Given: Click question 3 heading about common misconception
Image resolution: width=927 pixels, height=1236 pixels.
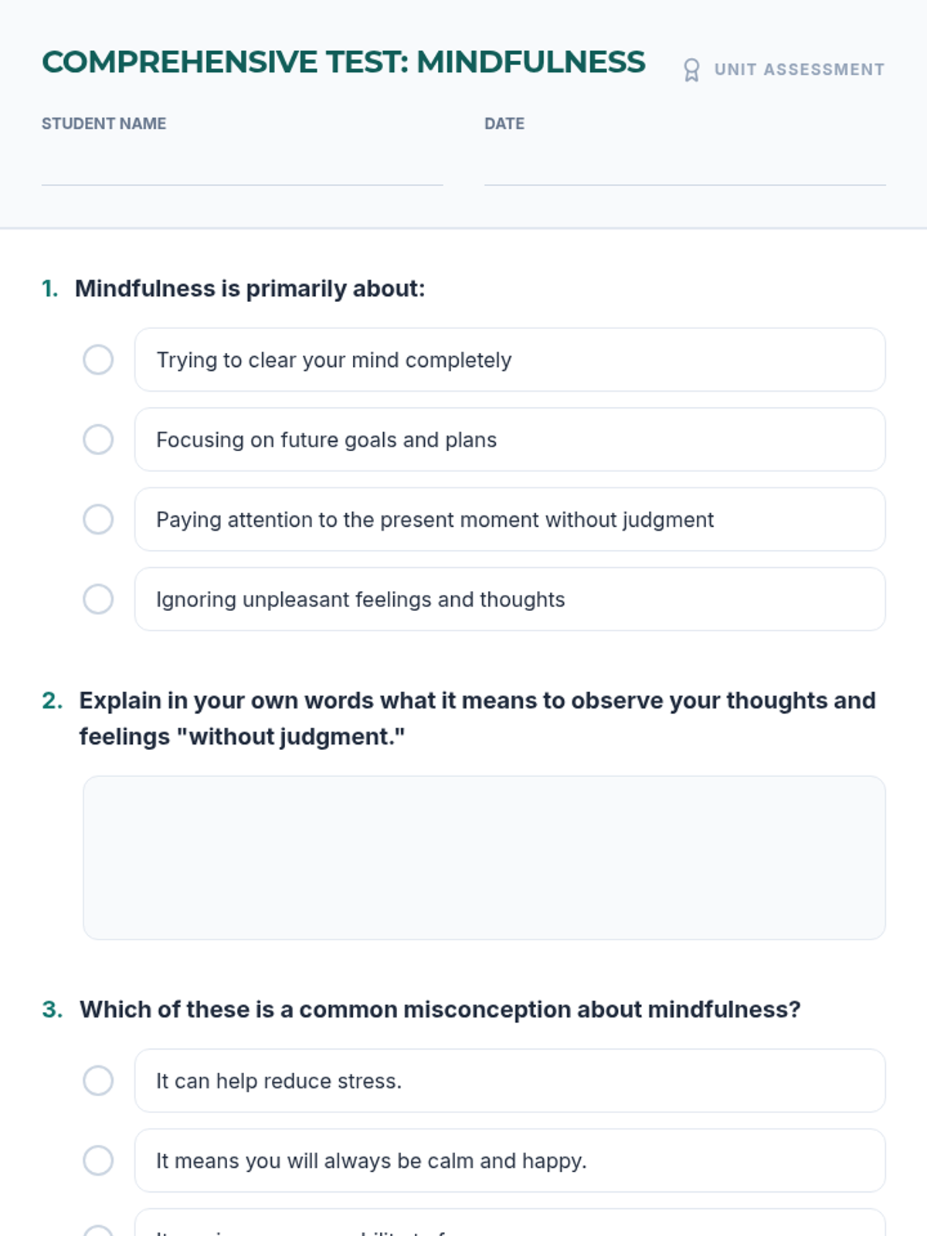Looking at the screenshot, I should [x=440, y=1010].
